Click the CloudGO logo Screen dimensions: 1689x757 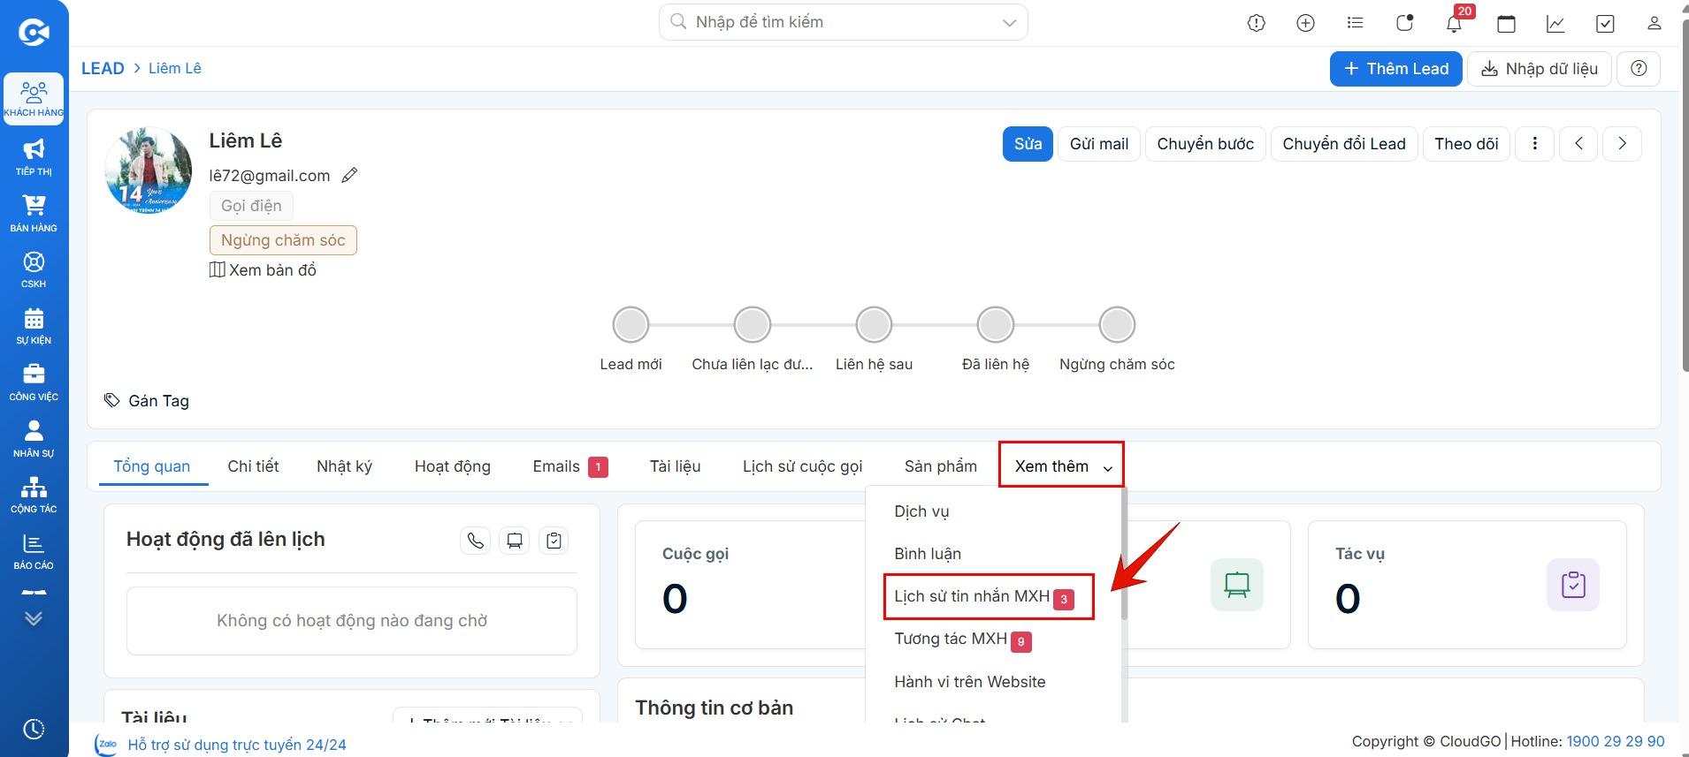pyautogui.click(x=34, y=33)
